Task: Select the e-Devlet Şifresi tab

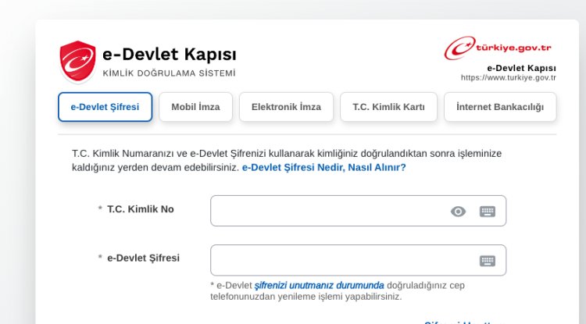Action: [105, 107]
